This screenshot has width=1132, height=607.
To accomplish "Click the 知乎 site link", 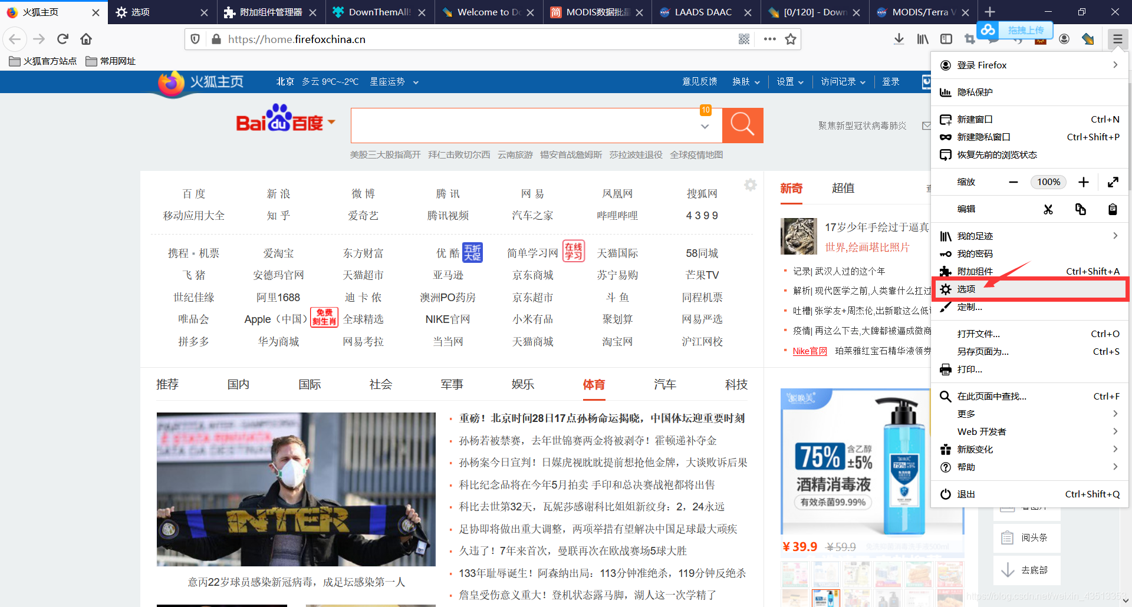I will point(278,216).
